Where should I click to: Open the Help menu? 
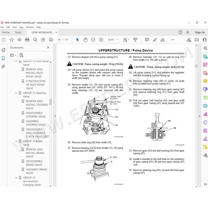(x=38, y=27)
